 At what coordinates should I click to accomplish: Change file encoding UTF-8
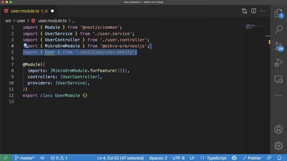[178, 158]
